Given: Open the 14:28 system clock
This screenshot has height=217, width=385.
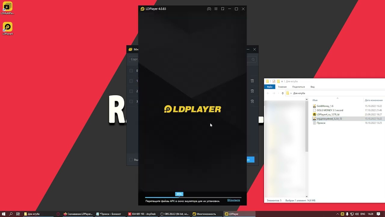Looking at the screenshot, I should coord(371,214).
